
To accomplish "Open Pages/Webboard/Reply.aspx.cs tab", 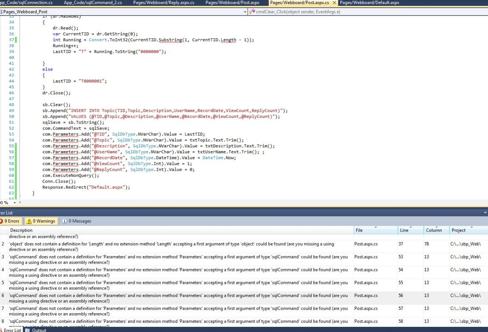I will [163, 3].
